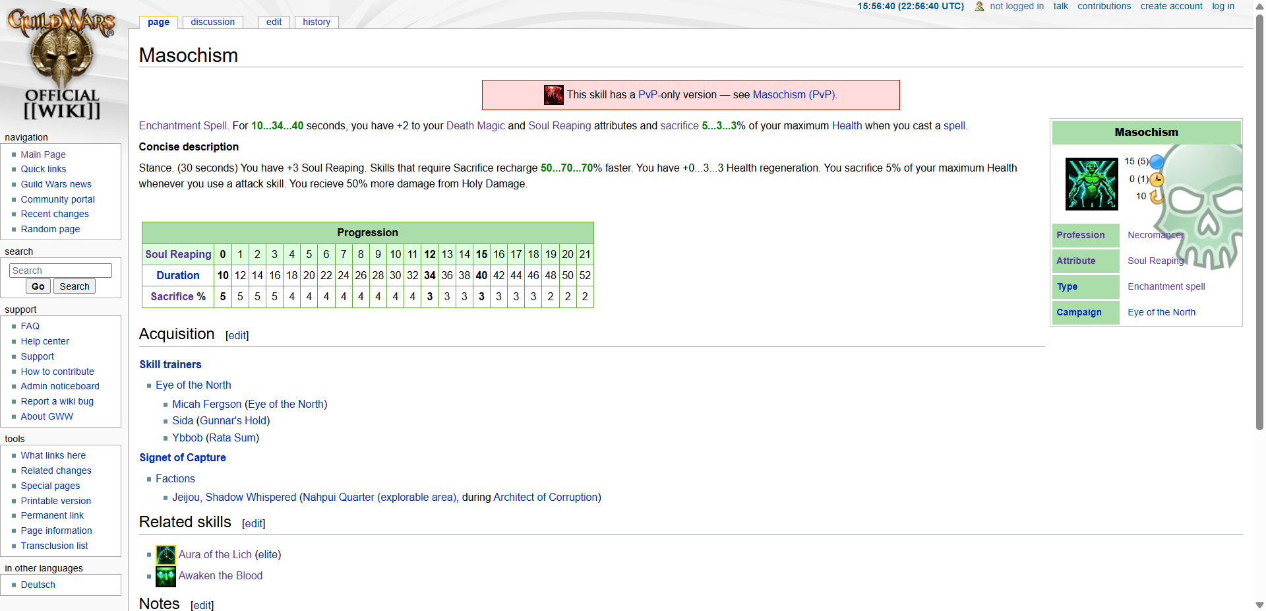This screenshot has width=1266, height=611.
Task: Open About GWW
Action: click(x=47, y=416)
